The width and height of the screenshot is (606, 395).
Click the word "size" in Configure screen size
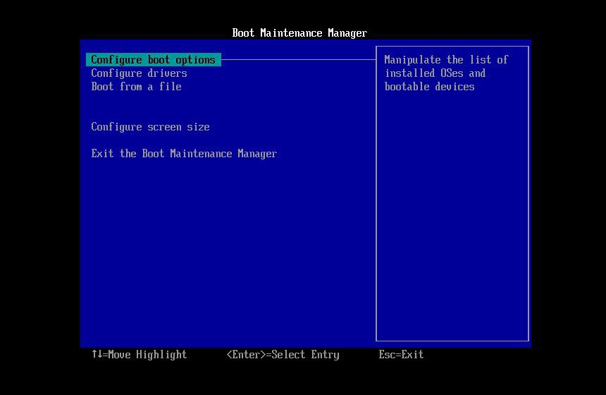198,127
